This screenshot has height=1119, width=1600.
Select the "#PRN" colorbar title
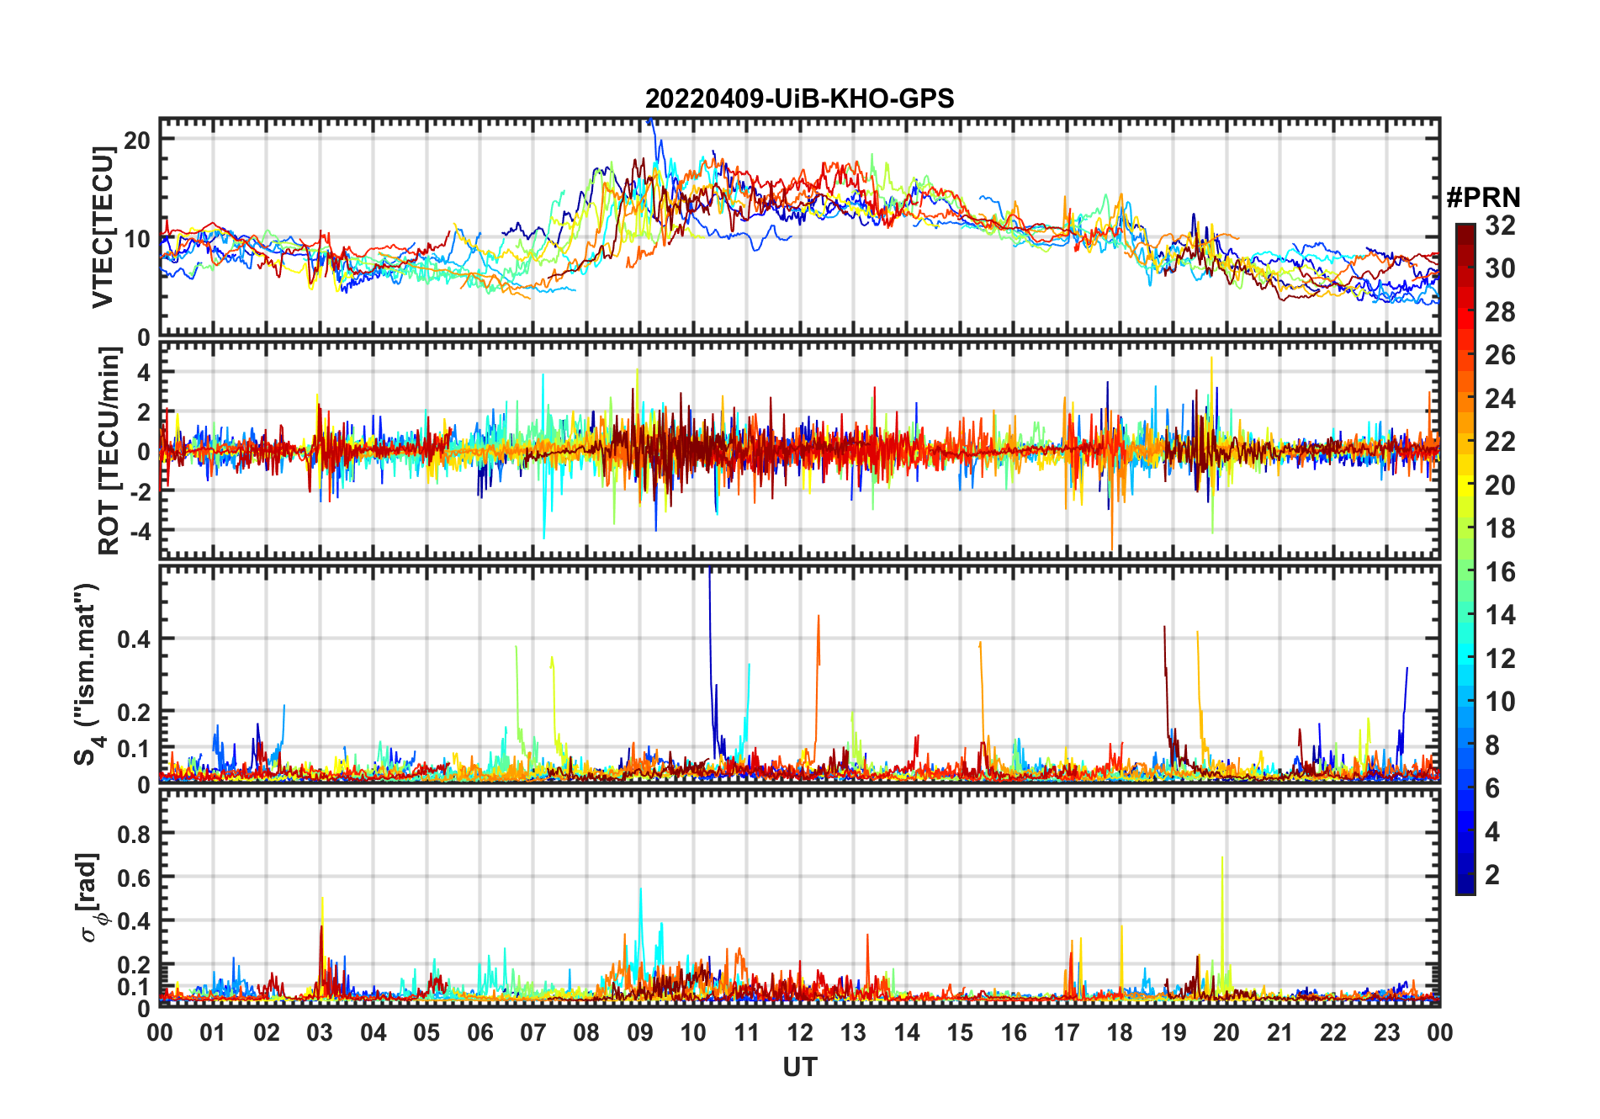[x=1483, y=198]
